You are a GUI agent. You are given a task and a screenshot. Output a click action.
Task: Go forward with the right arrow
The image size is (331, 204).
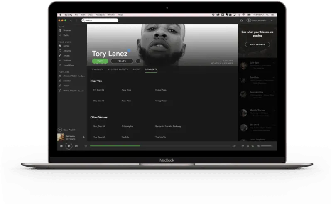(77, 20)
